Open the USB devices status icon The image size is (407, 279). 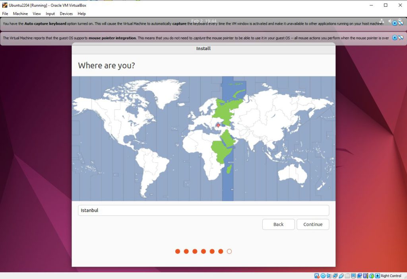click(x=341, y=276)
